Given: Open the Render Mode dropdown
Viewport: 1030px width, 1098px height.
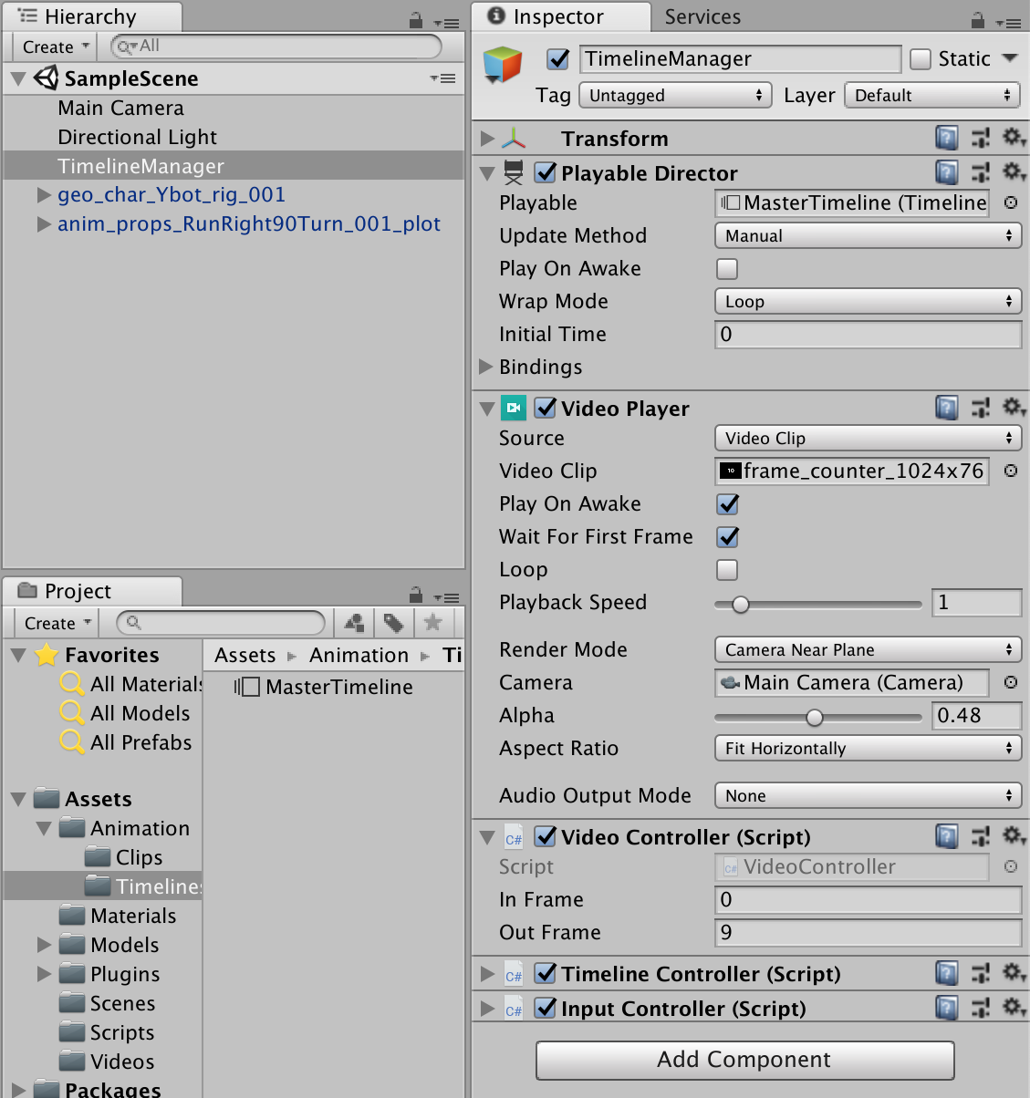Looking at the screenshot, I should click(x=868, y=650).
